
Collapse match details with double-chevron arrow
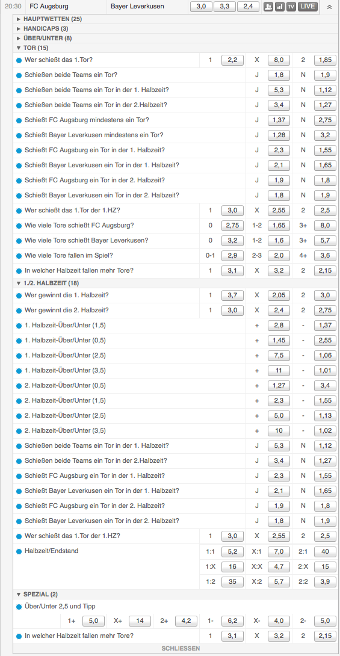pyautogui.click(x=330, y=7)
